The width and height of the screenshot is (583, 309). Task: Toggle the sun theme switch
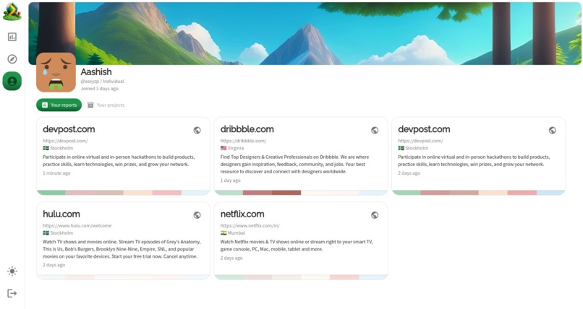click(12, 271)
